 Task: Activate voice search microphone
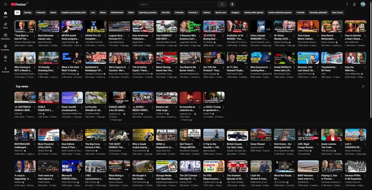232,4
